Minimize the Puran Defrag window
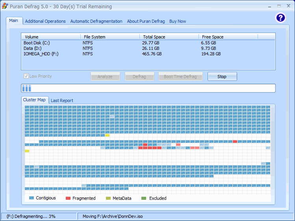 tap(270, 6)
